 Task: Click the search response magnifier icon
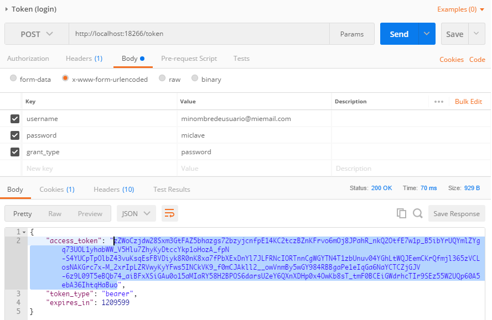click(418, 213)
